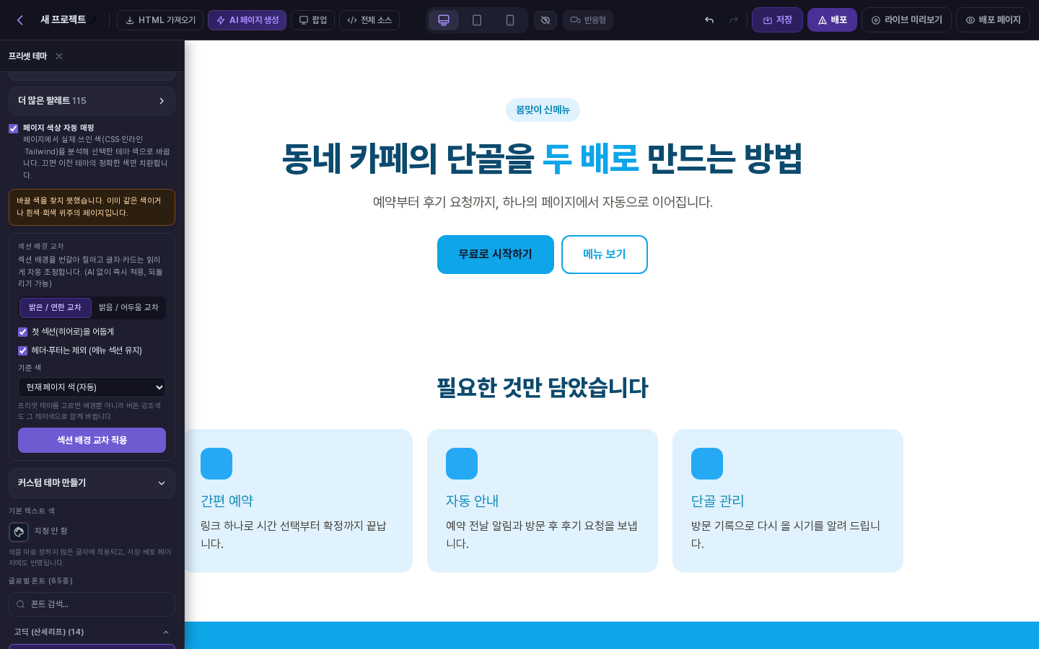Screen dimensions: 1039x649
Task: Edit the project name with pencil icon
Action: tap(93, 20)
